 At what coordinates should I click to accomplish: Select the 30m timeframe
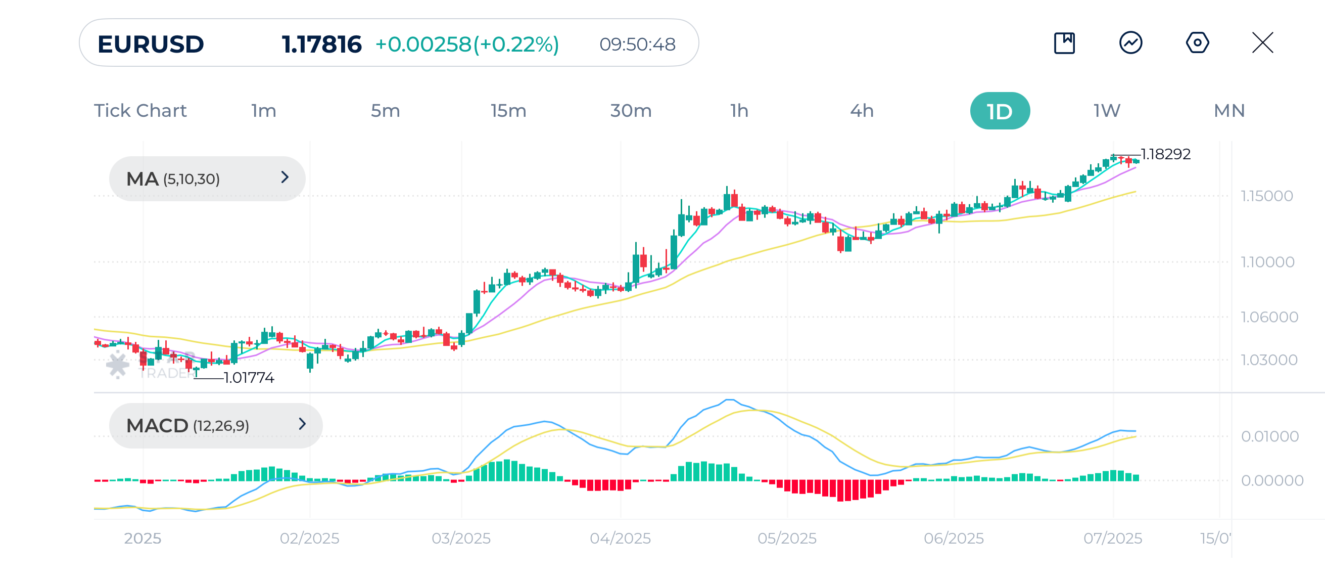631,111
